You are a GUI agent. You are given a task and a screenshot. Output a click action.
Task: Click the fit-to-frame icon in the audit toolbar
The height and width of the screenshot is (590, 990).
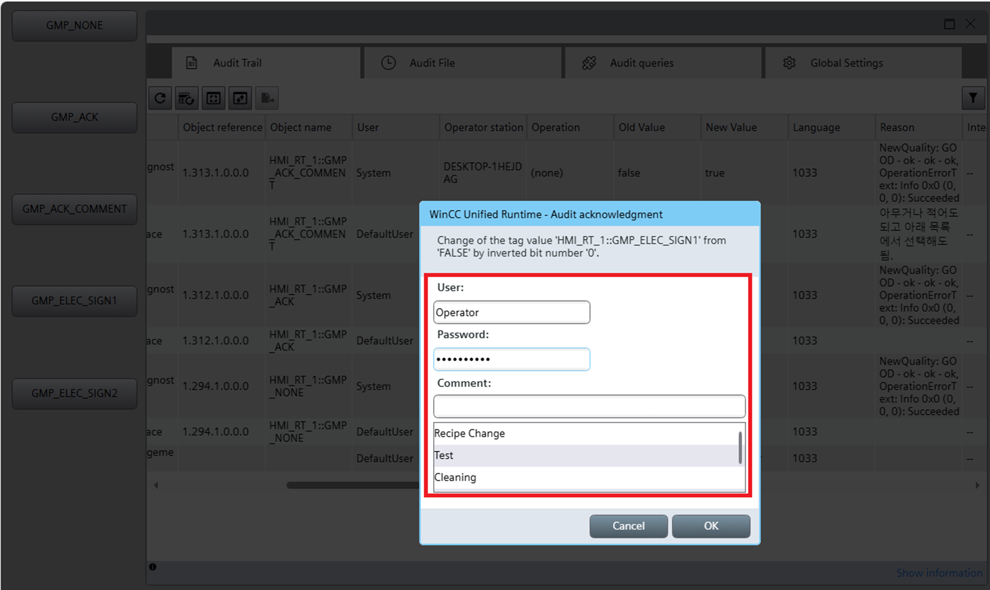(213, 98)
